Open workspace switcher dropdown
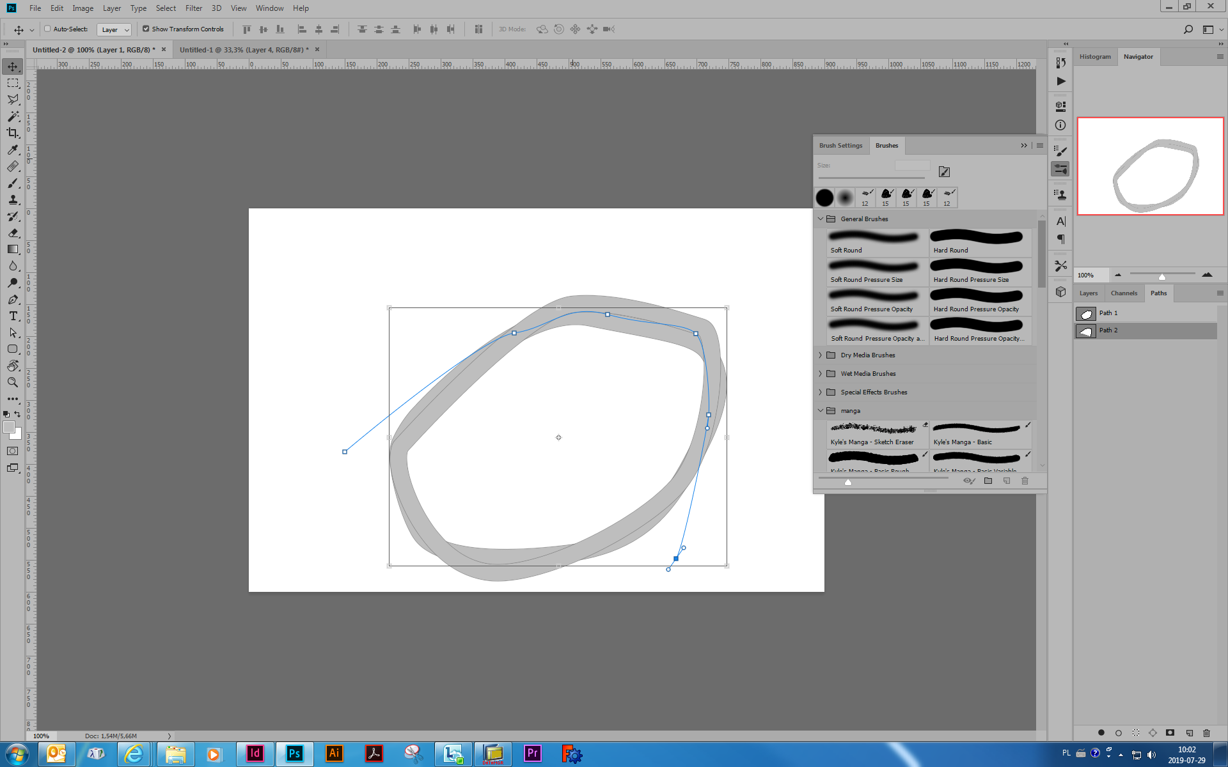The width and height of the screenshot is (1228, 767). [1211, 29]
